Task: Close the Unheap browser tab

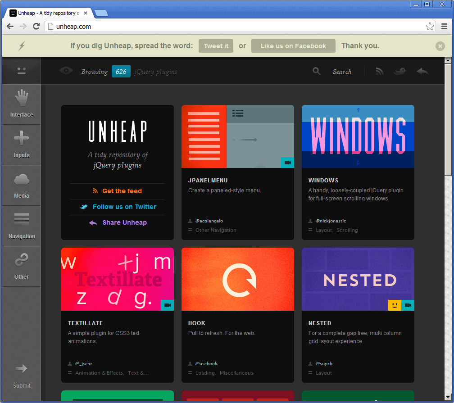Action: [86, 13]
